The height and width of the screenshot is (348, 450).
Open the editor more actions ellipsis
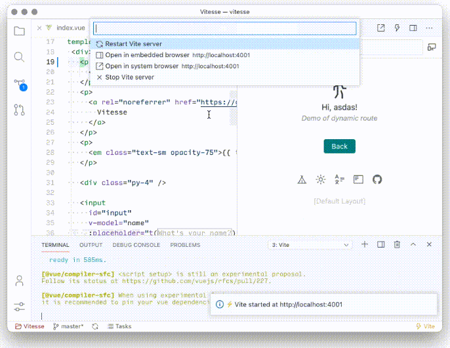point(429,28)
